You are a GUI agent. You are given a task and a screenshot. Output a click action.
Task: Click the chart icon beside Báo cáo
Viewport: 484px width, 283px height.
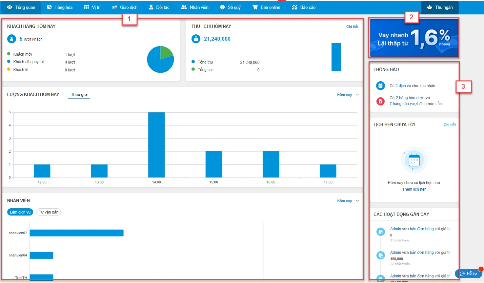point(294,7)
